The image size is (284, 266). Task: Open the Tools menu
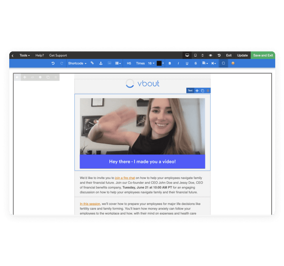24,55
